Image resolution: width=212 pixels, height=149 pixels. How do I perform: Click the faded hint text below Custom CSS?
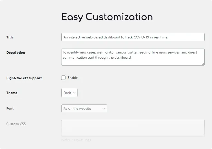pos(76,140)
